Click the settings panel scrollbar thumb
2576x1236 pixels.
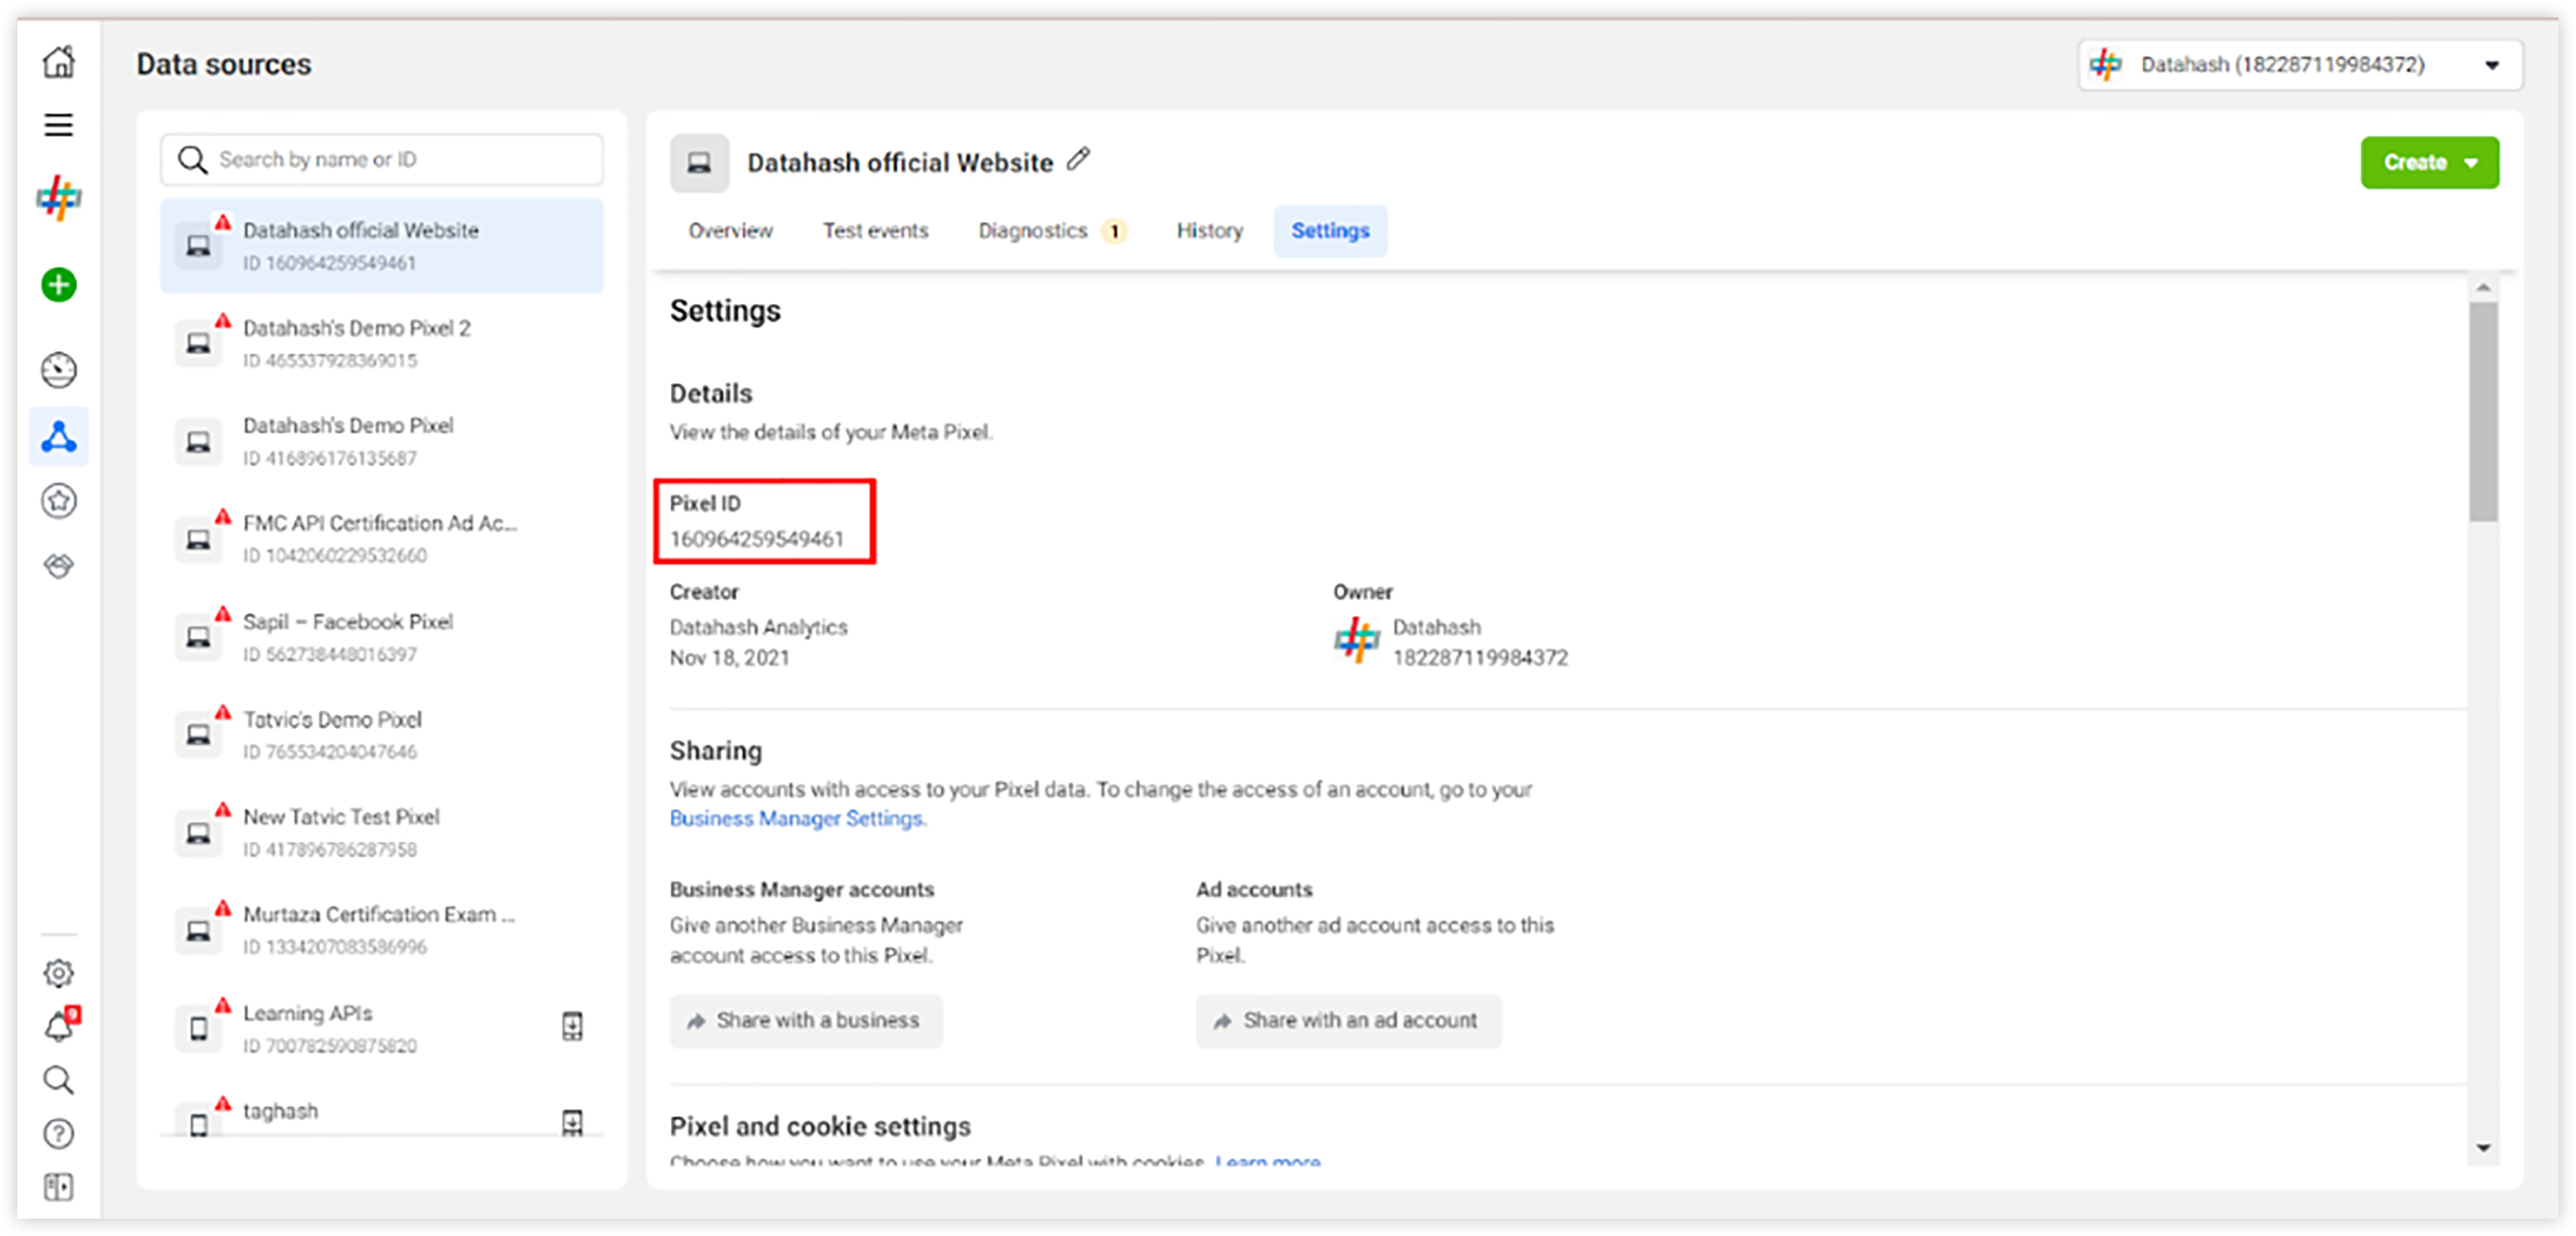click(x=2483, y=411)
